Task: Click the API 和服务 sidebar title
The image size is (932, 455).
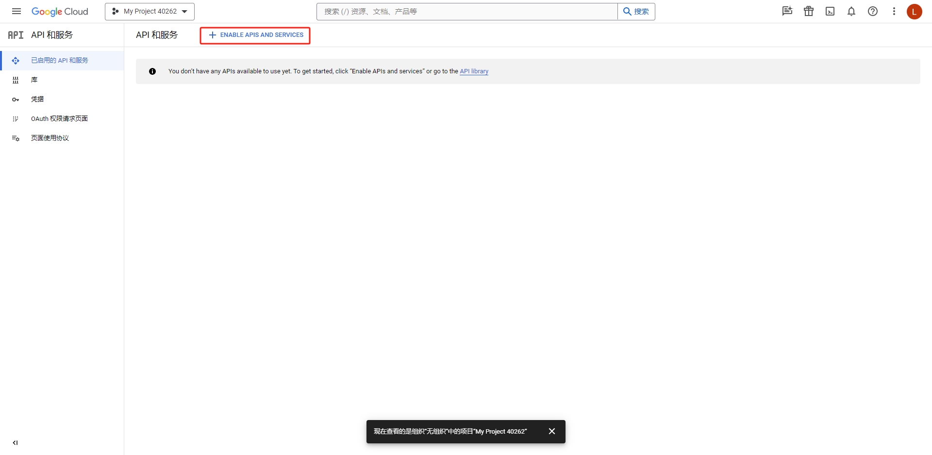Action: coord(52,35)
